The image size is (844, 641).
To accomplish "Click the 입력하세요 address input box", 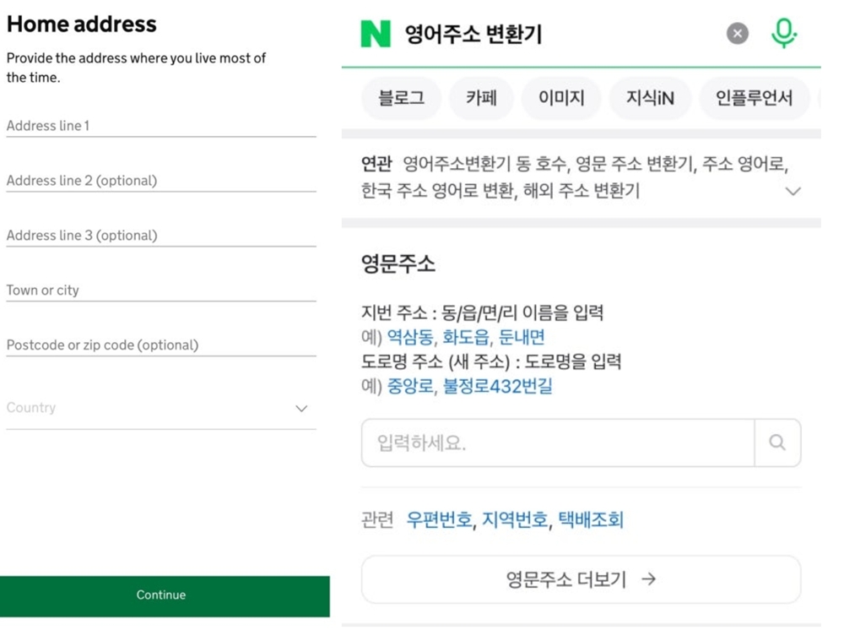I will pos(558,443).
